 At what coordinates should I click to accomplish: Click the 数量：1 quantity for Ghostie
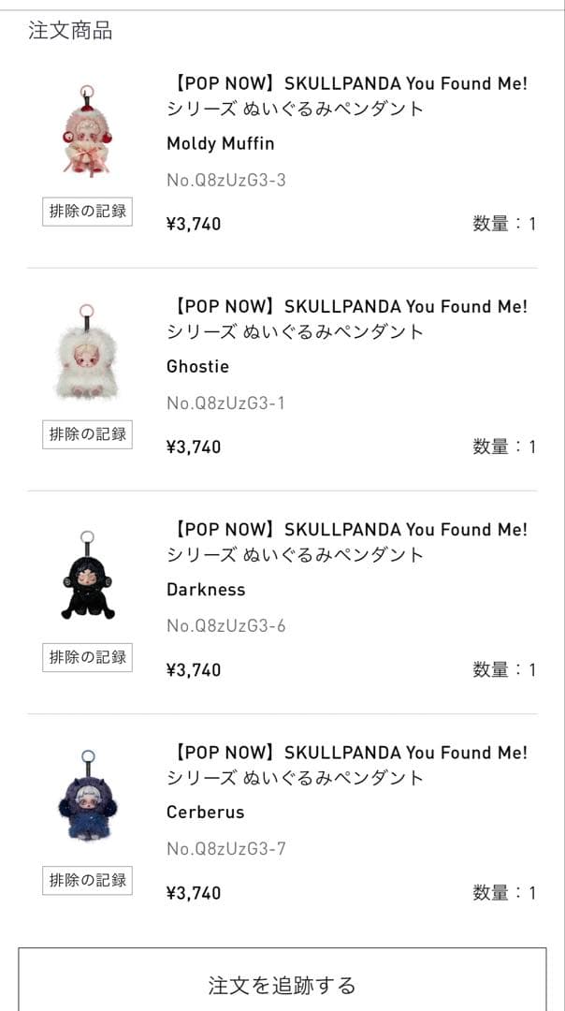click(503, 447)
